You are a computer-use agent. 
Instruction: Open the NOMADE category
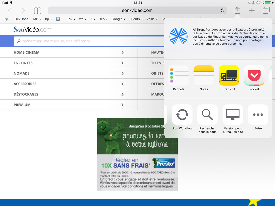pyautogui.click(x=69, y=73)
